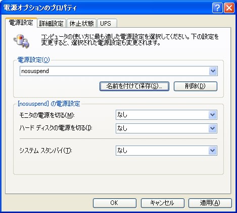The width and height of the screenshot is (237, 213).
Task: Click the title bar help question mark icon
Action: point(217,8)
